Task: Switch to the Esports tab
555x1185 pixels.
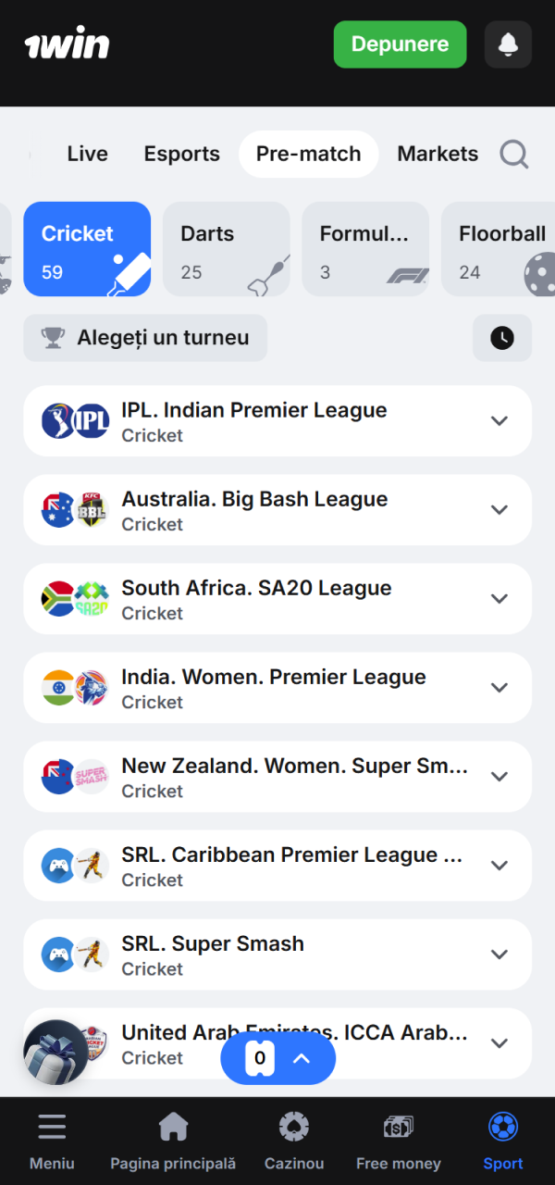Action: point(182,154)
